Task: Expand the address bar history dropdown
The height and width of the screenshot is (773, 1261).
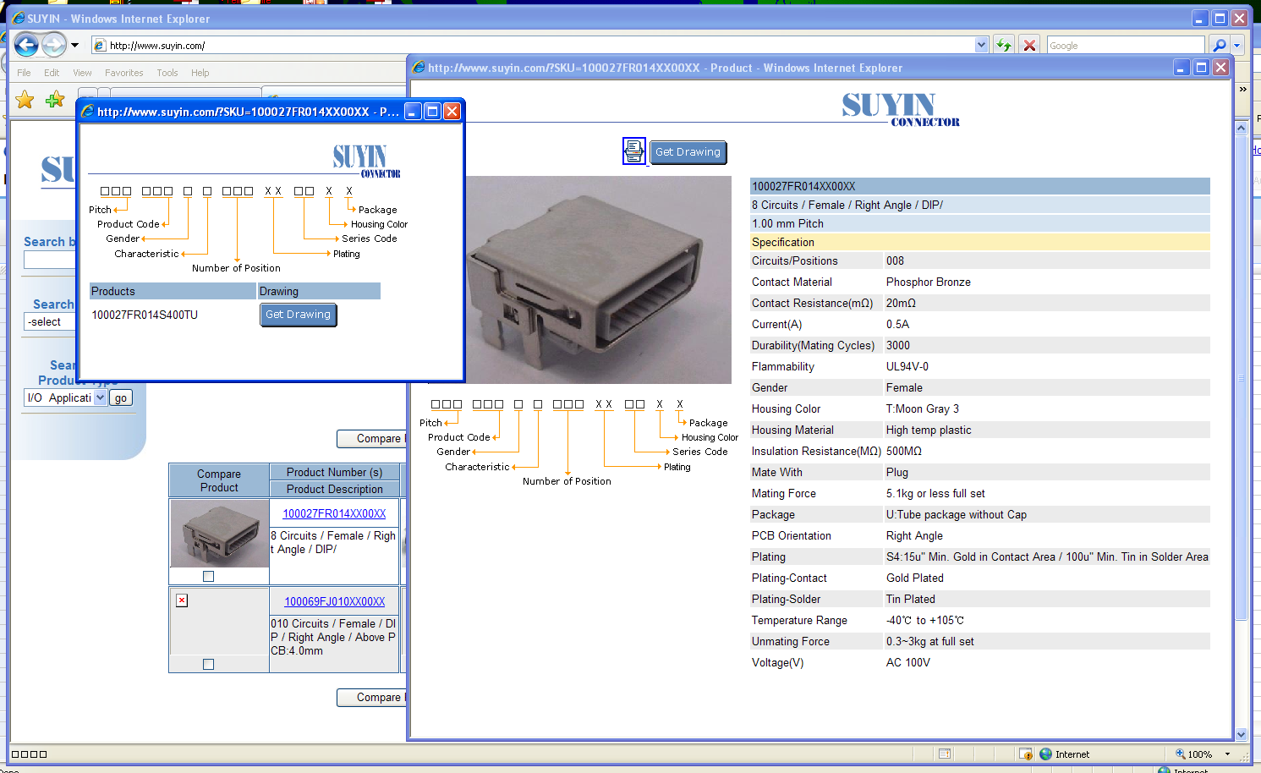Action: click(981, 46)
